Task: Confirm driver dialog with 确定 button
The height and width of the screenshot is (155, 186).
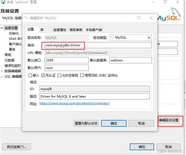Action: 114,123
